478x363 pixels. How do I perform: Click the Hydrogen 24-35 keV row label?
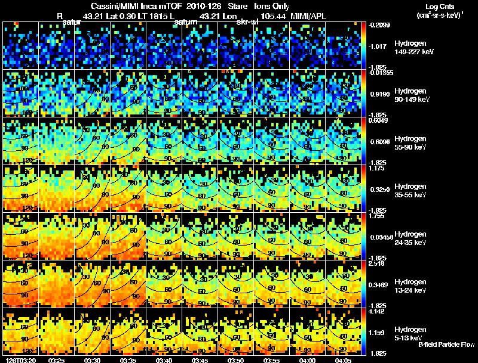pos(410,238)
